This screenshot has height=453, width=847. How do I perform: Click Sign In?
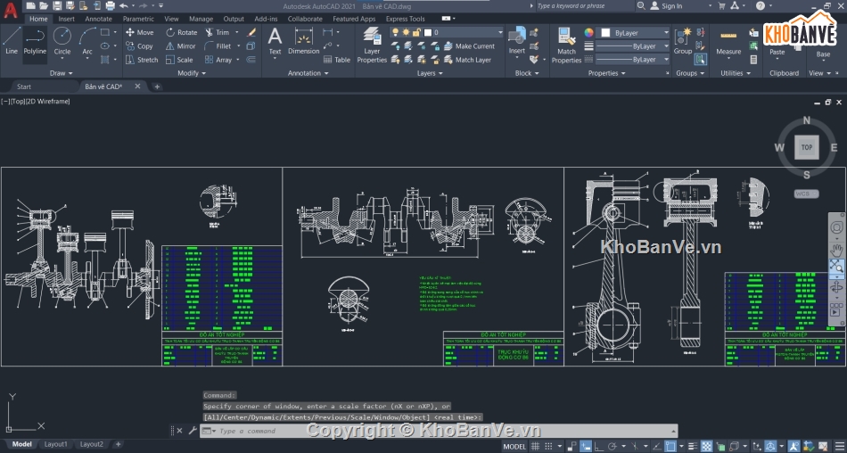click(x=667, y=6)
